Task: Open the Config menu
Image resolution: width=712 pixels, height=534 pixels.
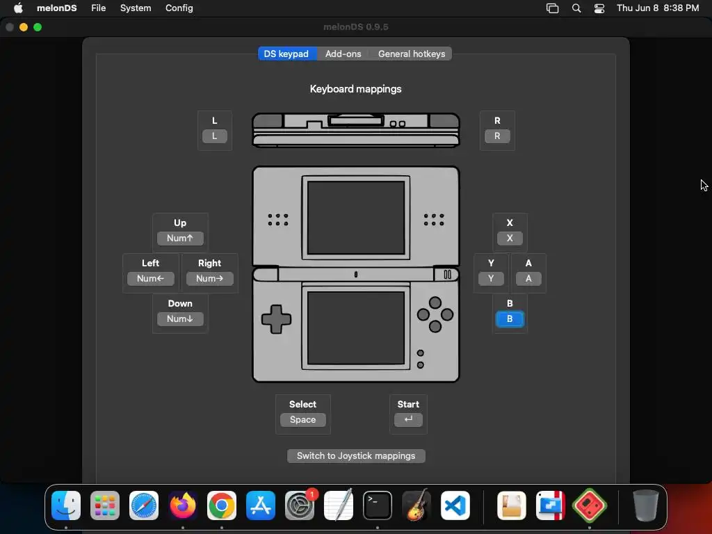Action: 179,8
